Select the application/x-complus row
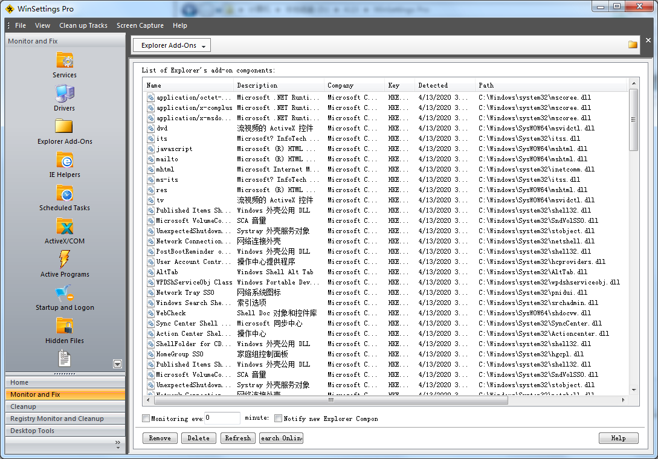 386,108
